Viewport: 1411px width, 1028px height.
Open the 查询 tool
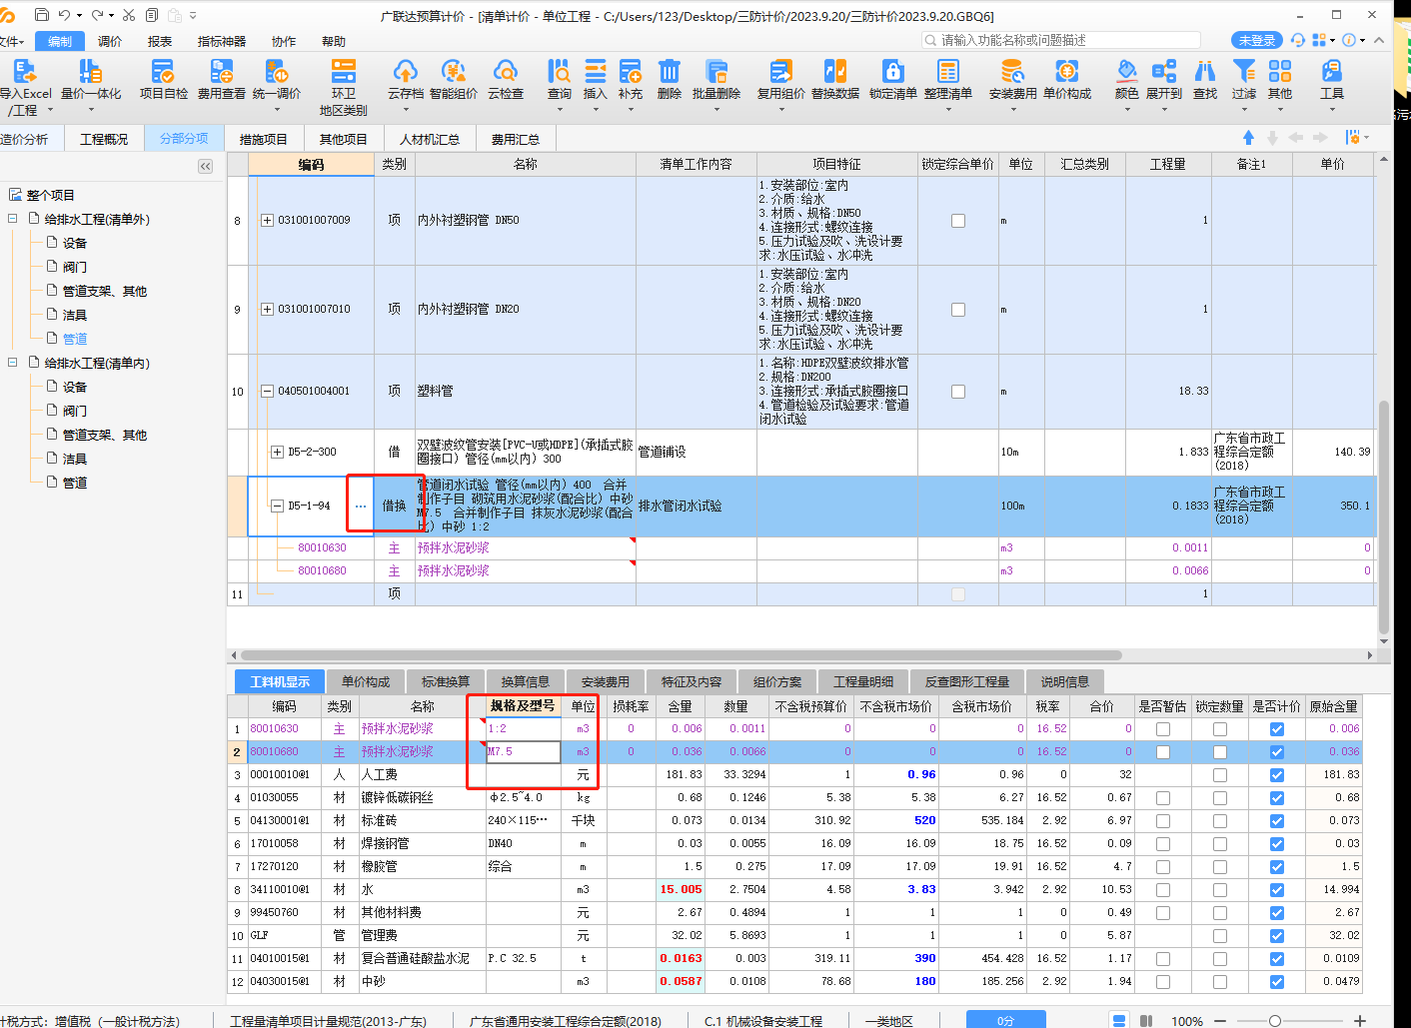(x=560, y=80)
